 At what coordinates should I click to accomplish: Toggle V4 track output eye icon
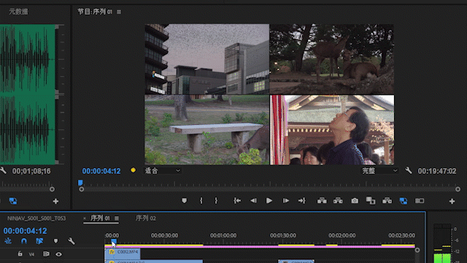coord(58,254)
